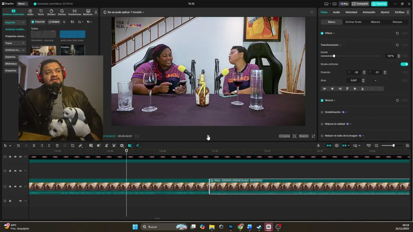413x232 pixels.
Task: Switch to the Audio properties tab
Action: pos(336,12)
